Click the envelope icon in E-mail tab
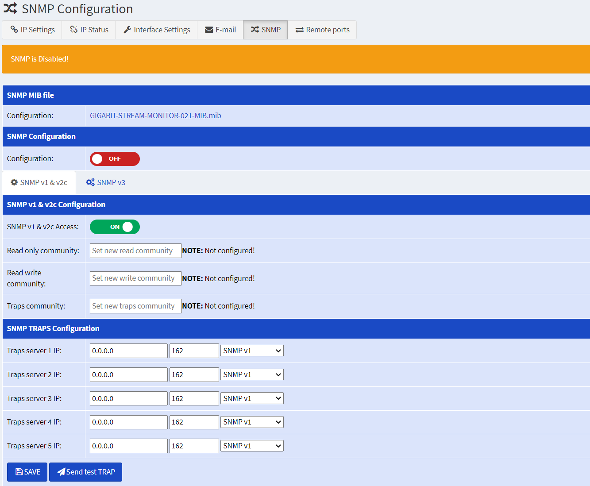The height and width of the screenshot is (486, 590). point(209,30)
